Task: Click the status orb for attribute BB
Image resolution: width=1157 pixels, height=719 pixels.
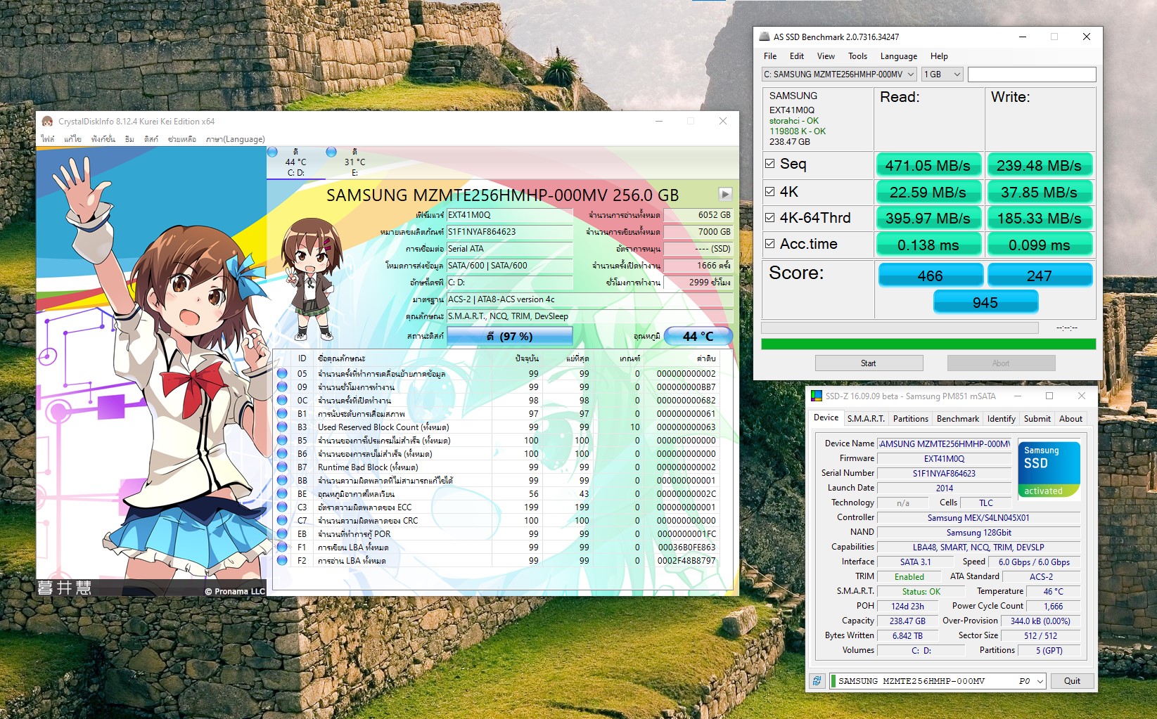Action: (282, 480)
